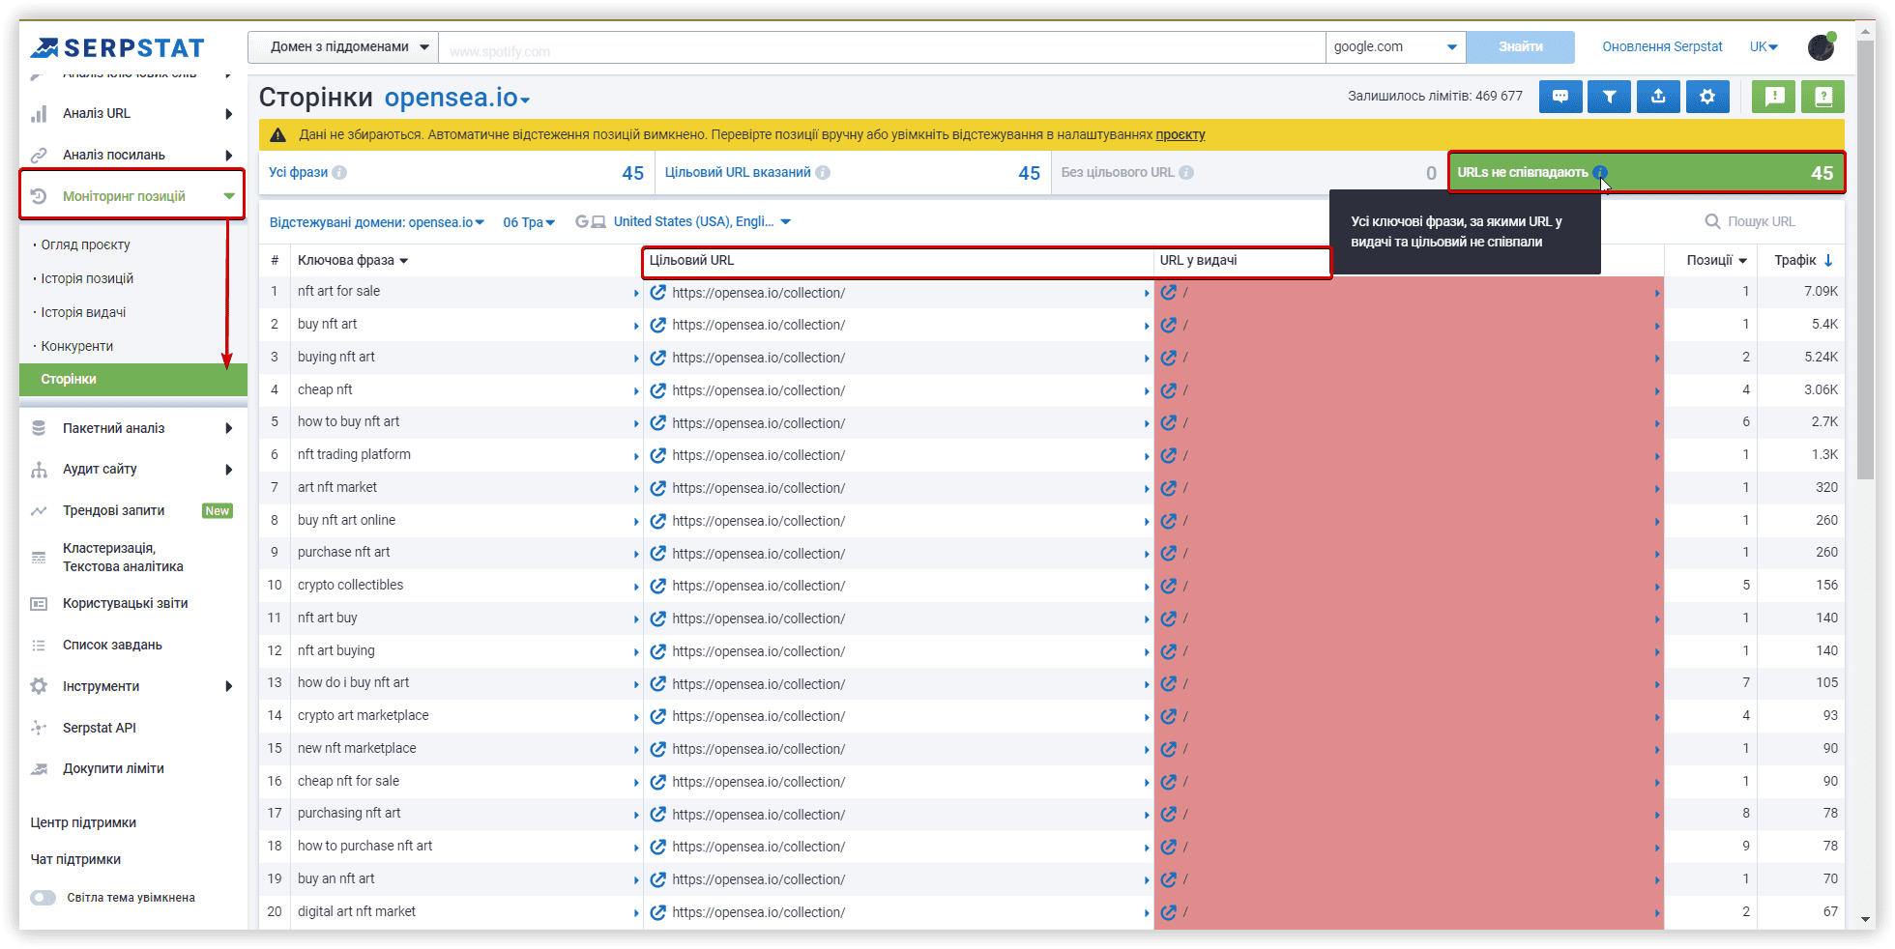Open Відстежувані домени: opensea.io dropdown
This screenshot has width=1895, height=949.
(x=377, y=222)
